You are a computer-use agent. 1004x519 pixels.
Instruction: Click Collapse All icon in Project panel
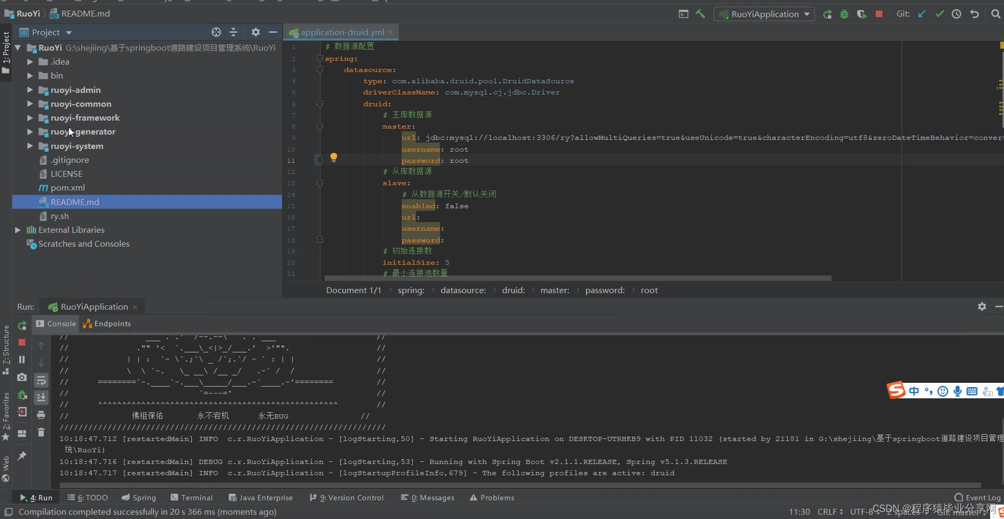coord(233,32)
